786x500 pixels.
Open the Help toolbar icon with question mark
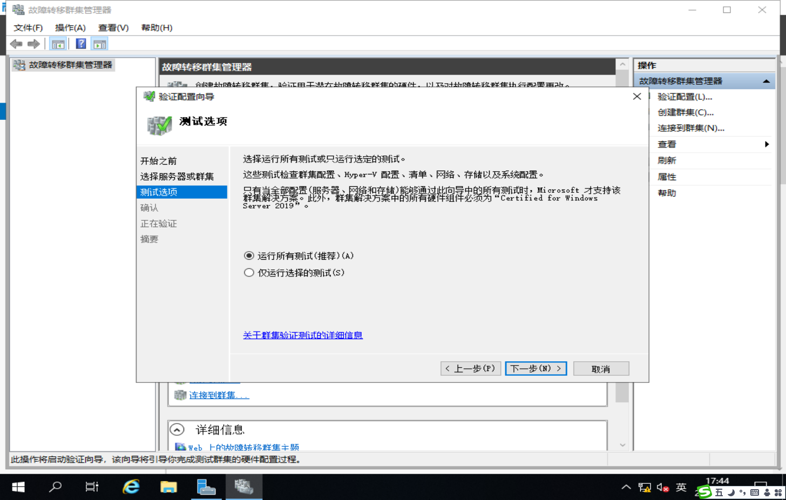click(80, 44)
